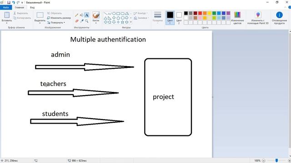Open the Заливка (Fill) dropdown
Image resolution: width=291 pixels, height=163 pixels.
pyautogui.click(x=141, y=18)
